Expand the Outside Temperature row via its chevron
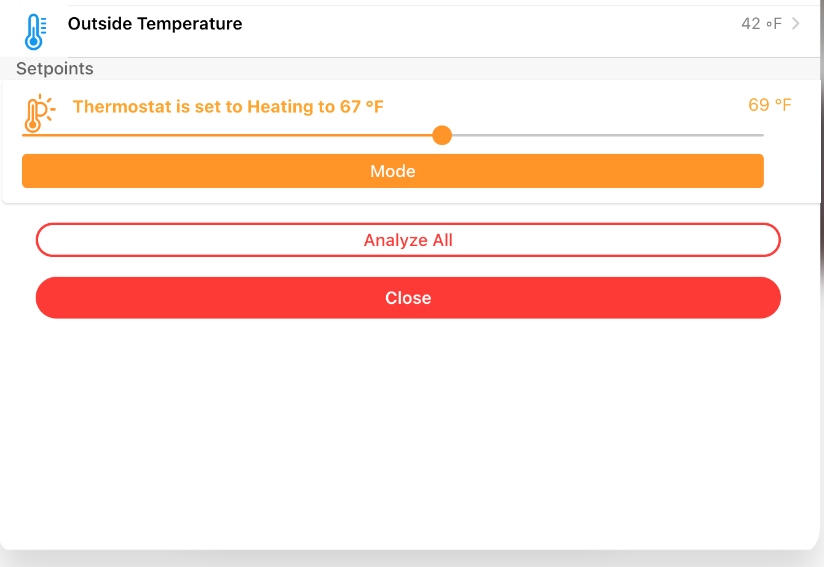 pyautogui.click(x=796, y=23)
